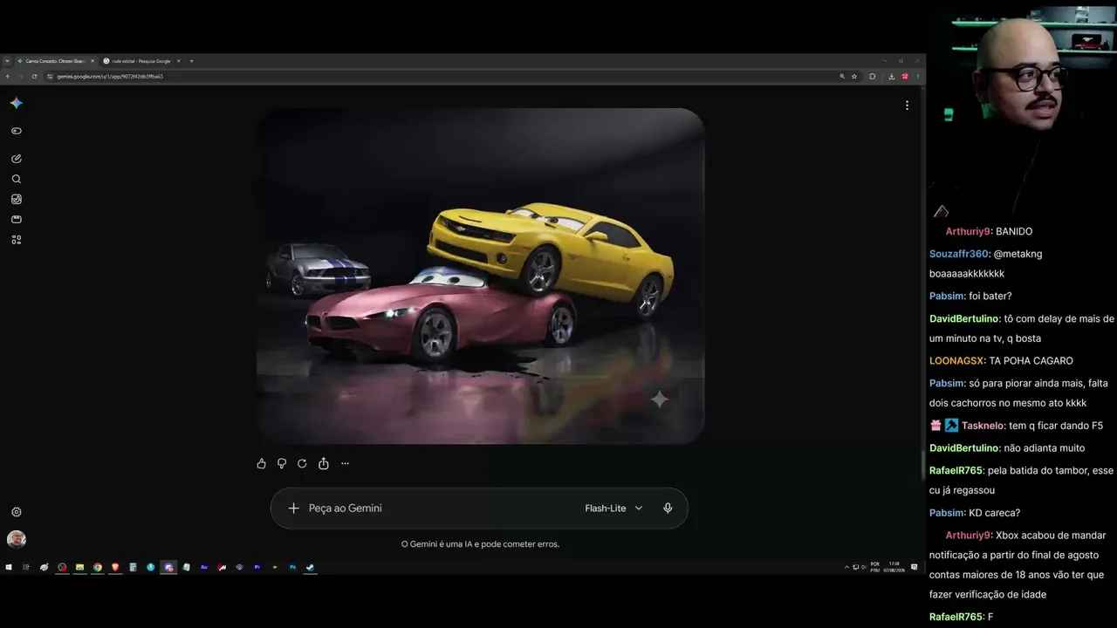This screenshot has width=1117, height=628.
Task: Open the generated cars image
Action: tap(480, 276)
